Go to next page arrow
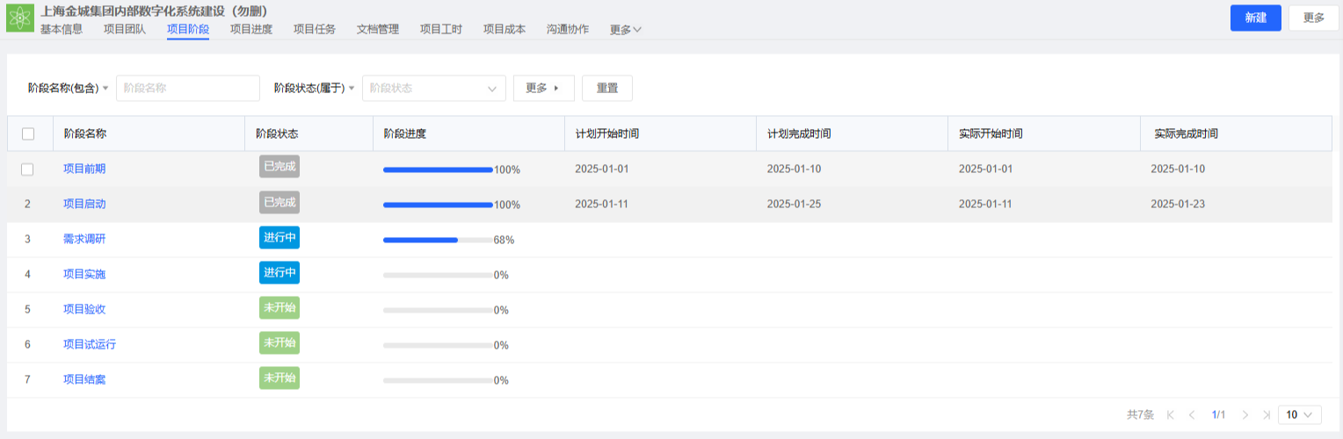 tap(1245, 414)
